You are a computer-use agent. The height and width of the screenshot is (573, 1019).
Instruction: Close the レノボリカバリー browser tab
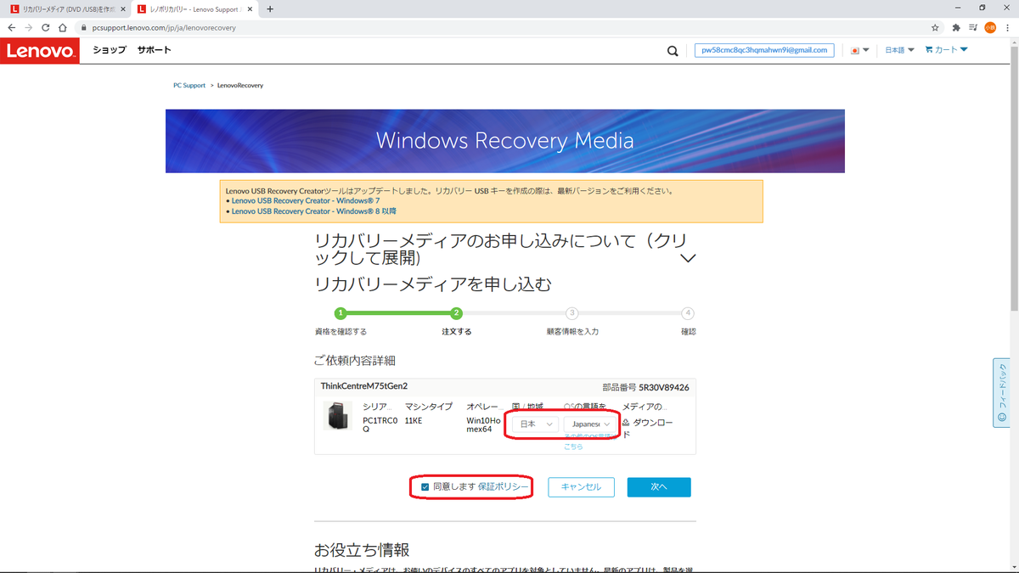249,8
